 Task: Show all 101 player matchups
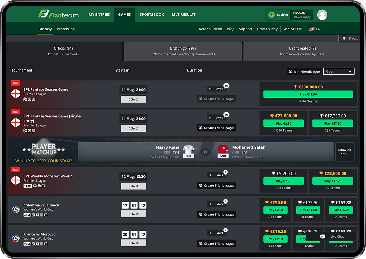pyautogui.click(x=344, y=152)
